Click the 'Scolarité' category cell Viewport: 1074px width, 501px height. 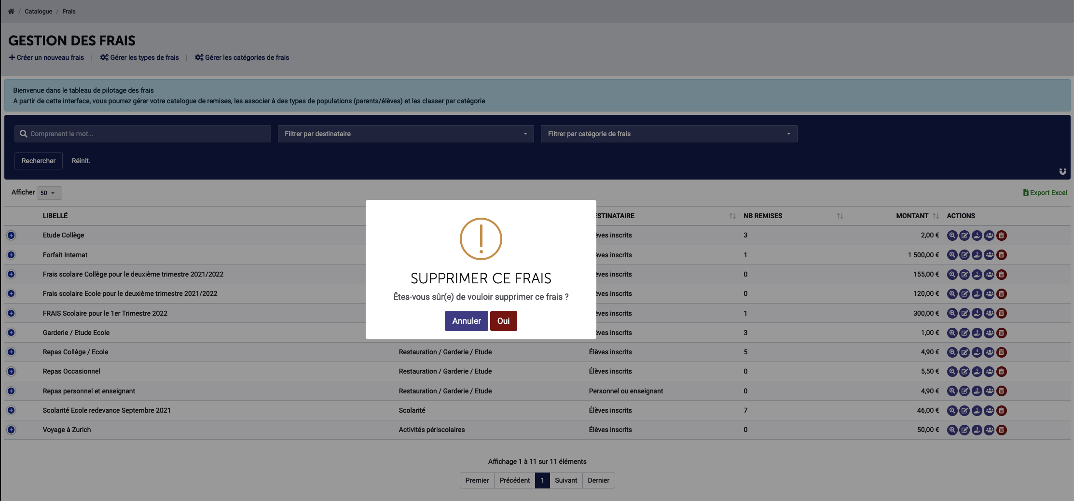click(x=412, y=410)
